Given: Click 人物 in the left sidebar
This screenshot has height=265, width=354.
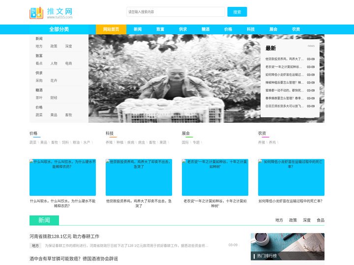Looking at the screenshot, I should [x=54, y=63].
